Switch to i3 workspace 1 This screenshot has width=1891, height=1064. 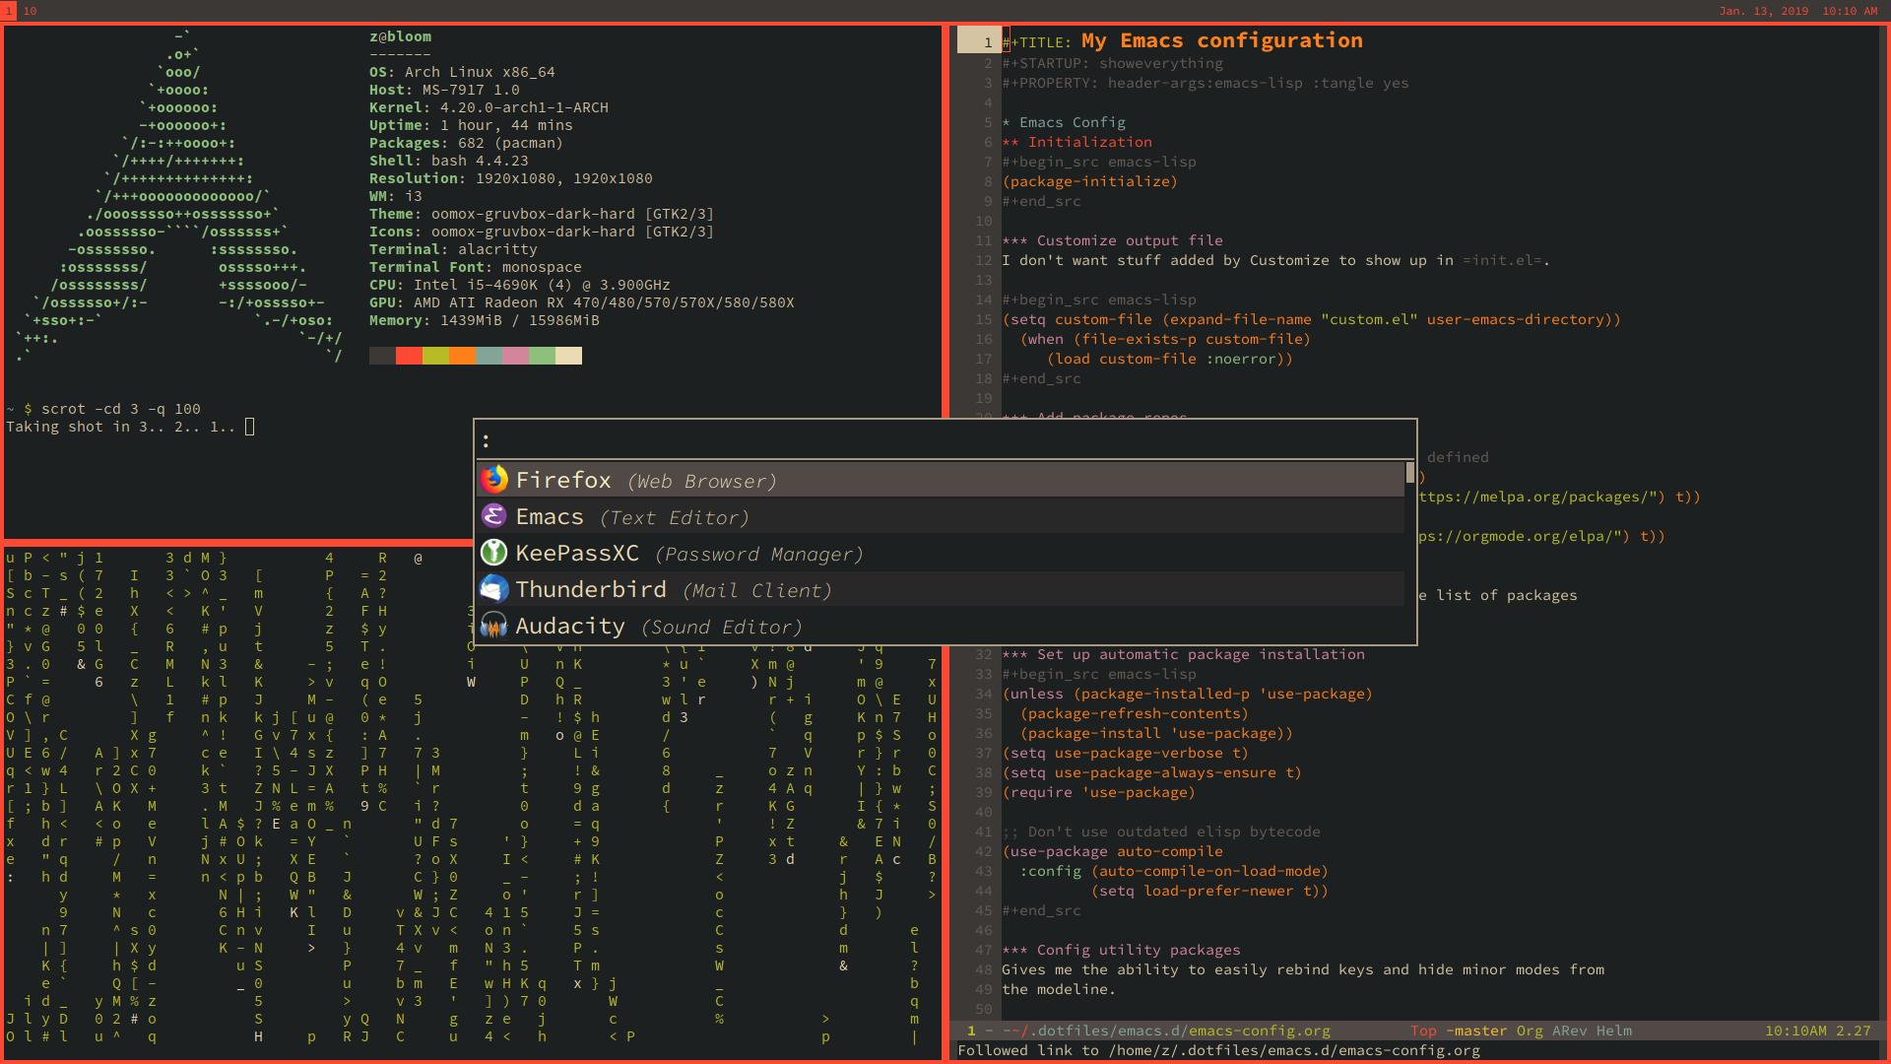9,11
